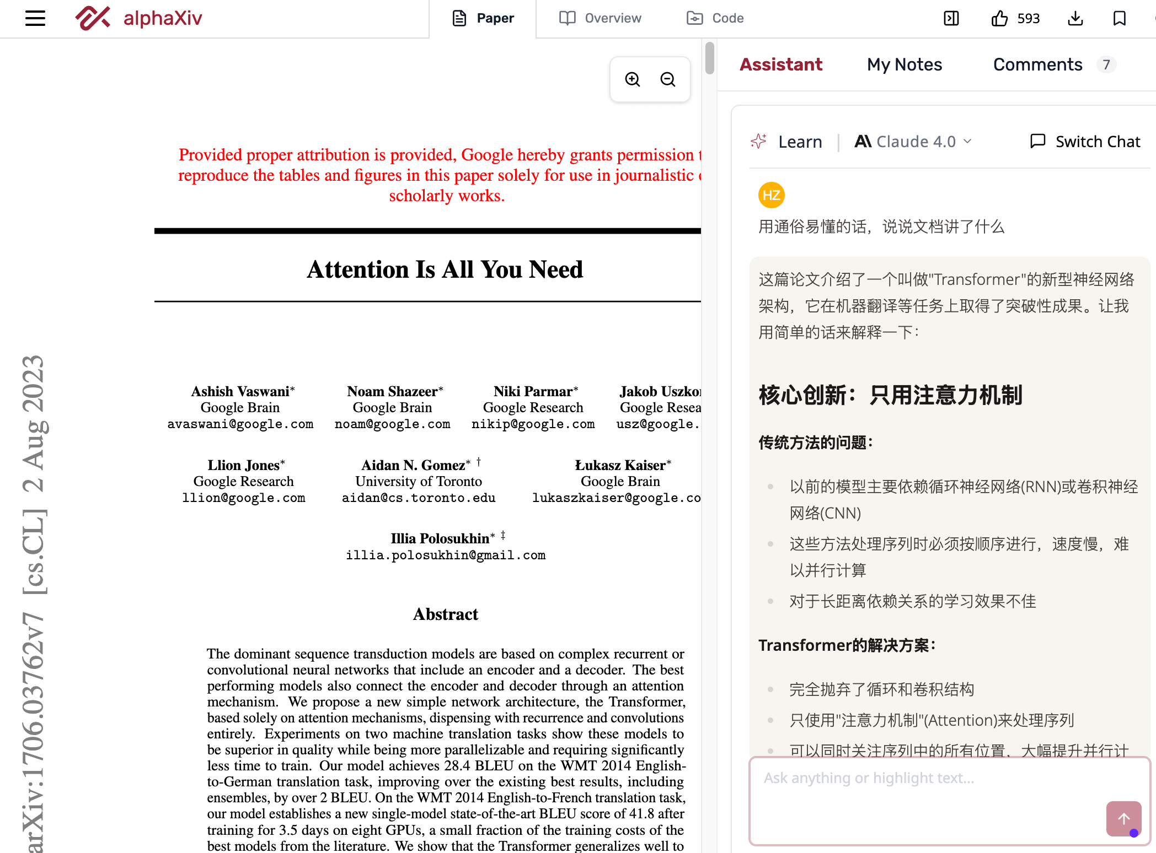Open the Comments tab
Viewport: 1156px width, 853px height.
(x=1037, y=64)
